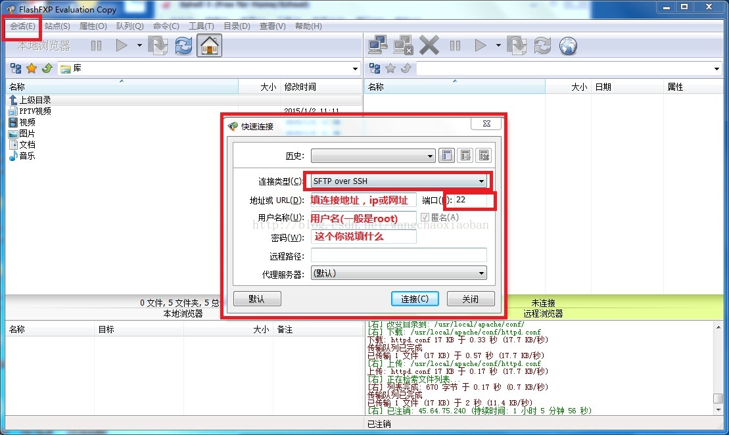Open the 查看(V) menu
The height and width of the screenshot is (435, 729).
[x=272, y=26]
